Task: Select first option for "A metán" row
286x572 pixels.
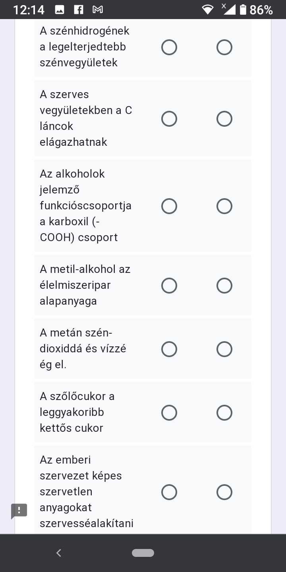Action: [x=169, y=349]
